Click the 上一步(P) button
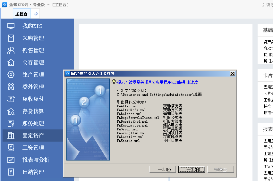This screenshot has width=273, height=181. tap(162, 169)
